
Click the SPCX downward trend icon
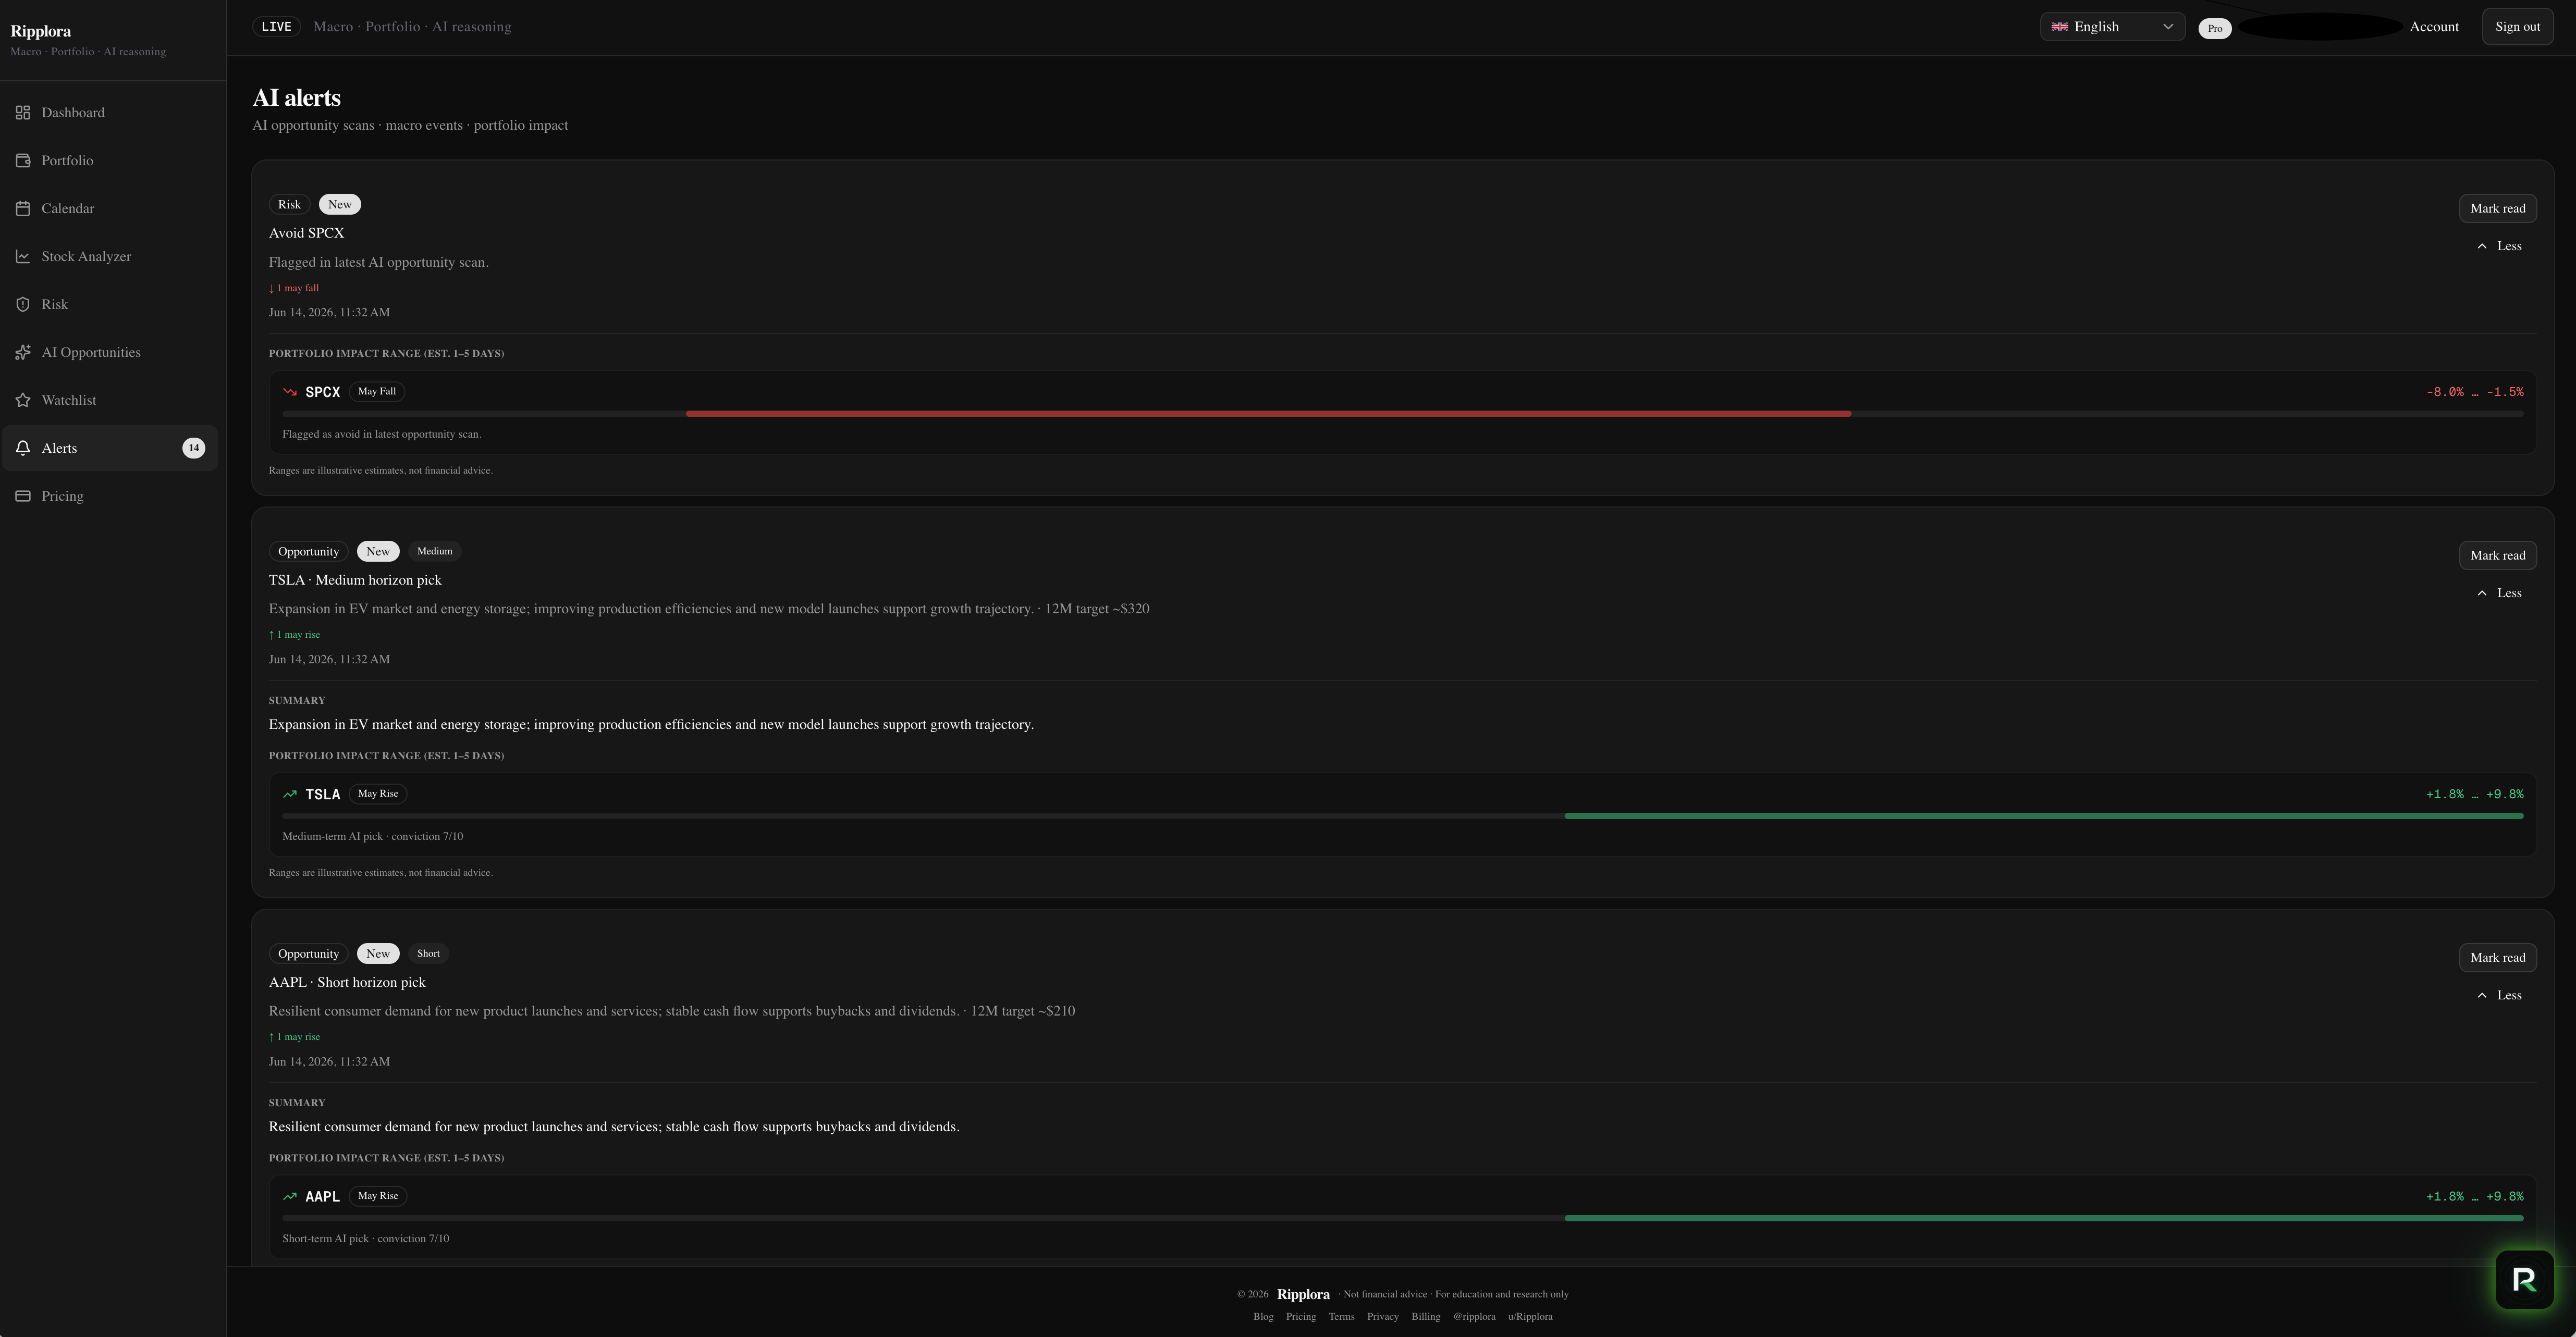pyautogui.click(x=290, y=392)
